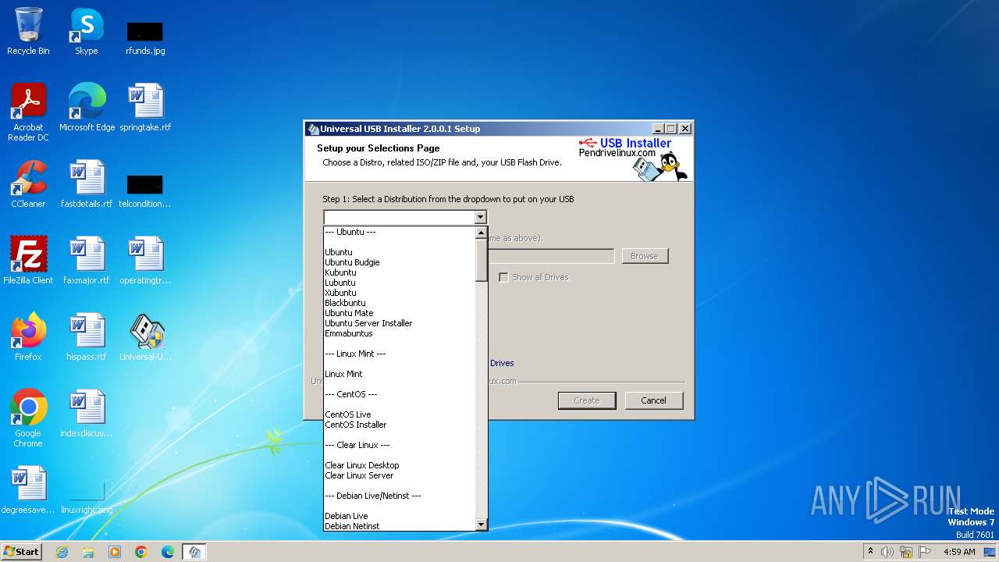The height and width of the screenshot is (562, 999).
Task: Click the dropdown list scroll-up arrow
Action: click(x=482, y=233)
